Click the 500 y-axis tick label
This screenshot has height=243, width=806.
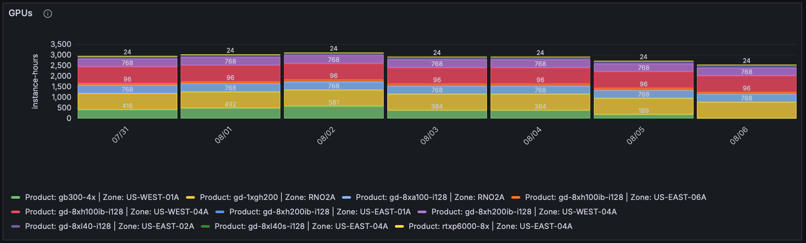64,108
